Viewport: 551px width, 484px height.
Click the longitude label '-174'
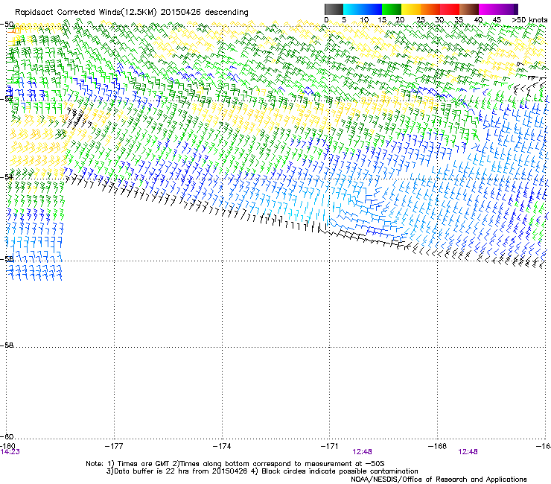click(222, 446)
